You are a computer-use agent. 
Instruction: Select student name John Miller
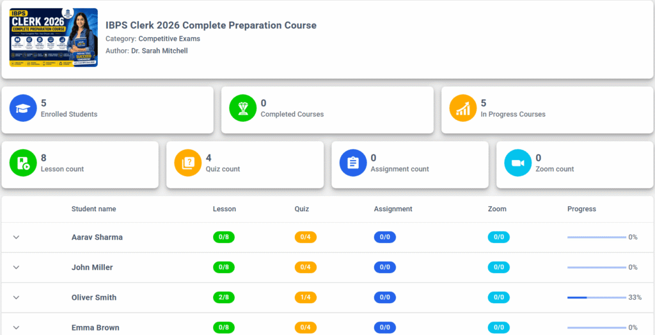pyautogui.click(x=92, y=267)
